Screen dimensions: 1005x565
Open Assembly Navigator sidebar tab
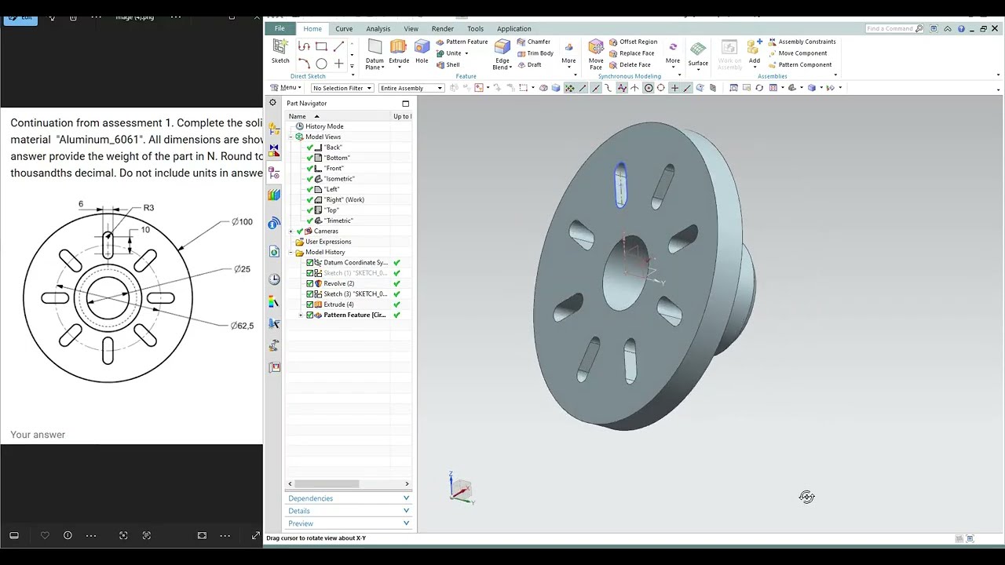pyautogui.click(x=273, y=128)
